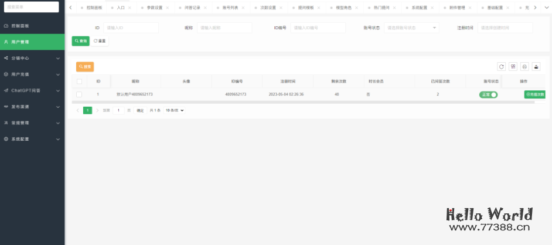Close the 系统配置 tab
The height and width of the screenshot is (245, 552).
432,8
